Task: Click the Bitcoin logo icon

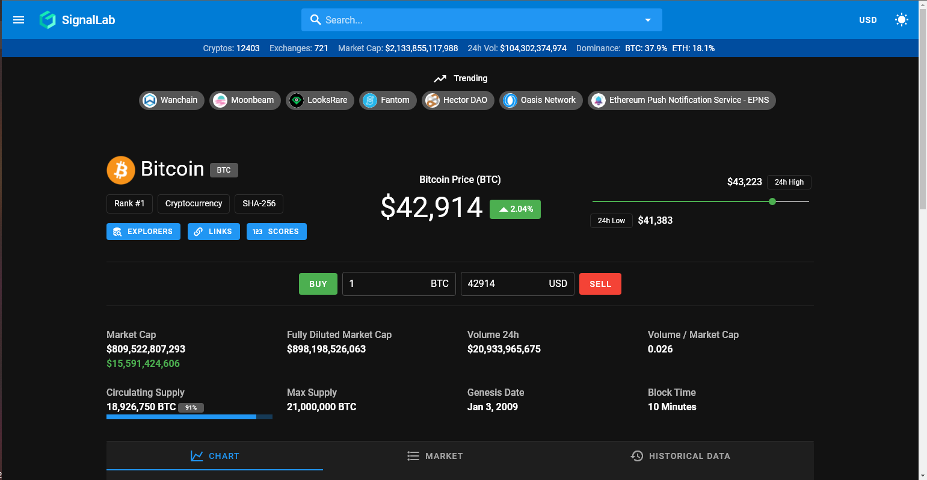Action: 121,170
